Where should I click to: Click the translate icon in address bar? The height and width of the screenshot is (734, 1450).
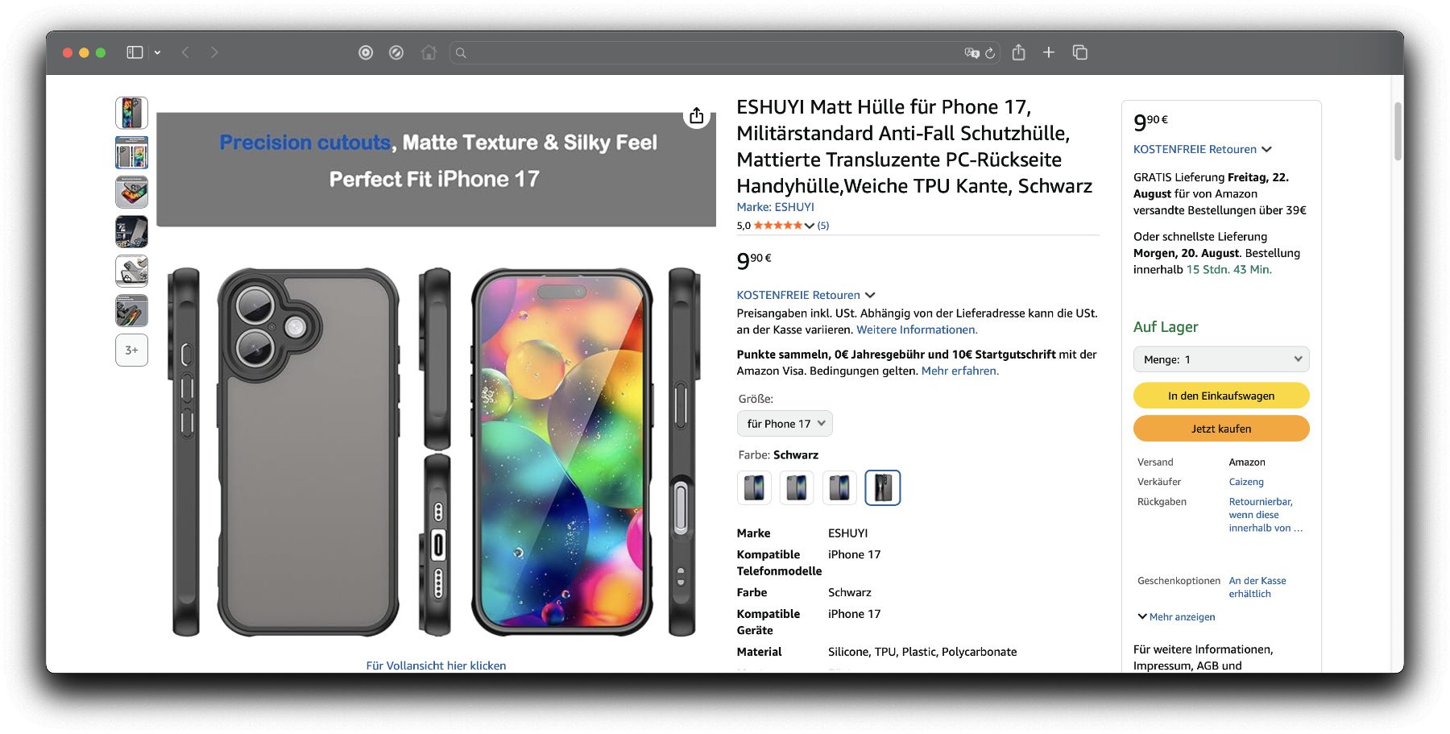tap(971, 53)
